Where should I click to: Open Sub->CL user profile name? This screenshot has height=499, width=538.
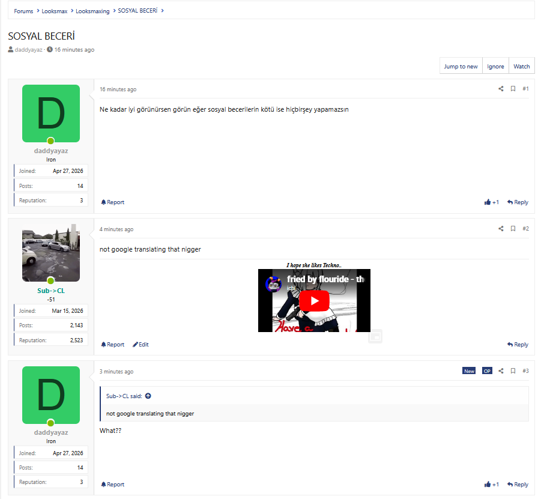(51, 291)
